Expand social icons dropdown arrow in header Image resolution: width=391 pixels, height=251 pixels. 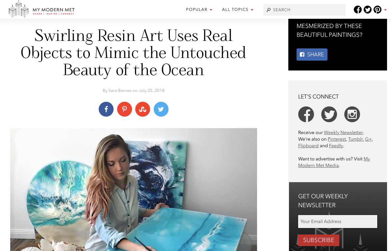coord(385,10)
